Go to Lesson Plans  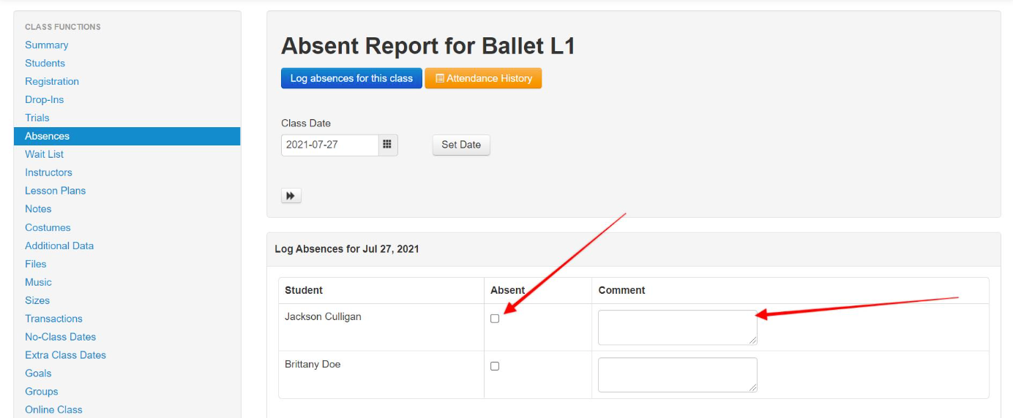click(x=56, y=191)
